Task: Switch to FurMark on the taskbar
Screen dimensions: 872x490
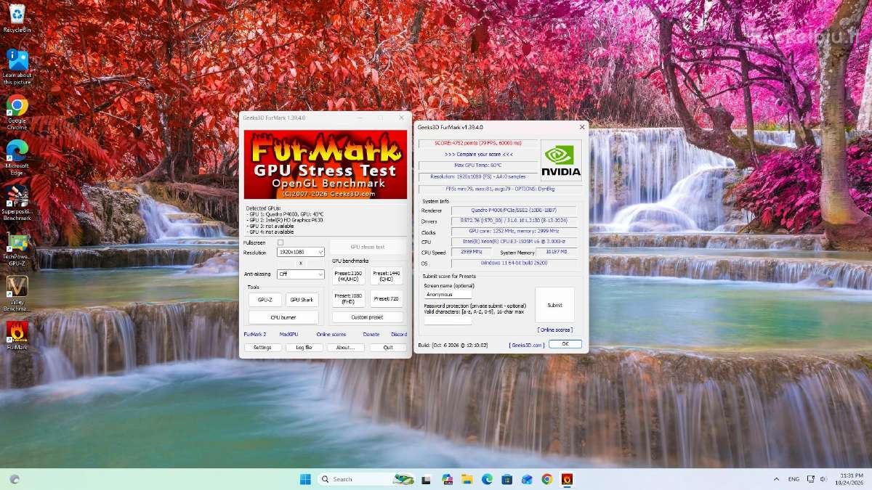Action: [567, 479]
